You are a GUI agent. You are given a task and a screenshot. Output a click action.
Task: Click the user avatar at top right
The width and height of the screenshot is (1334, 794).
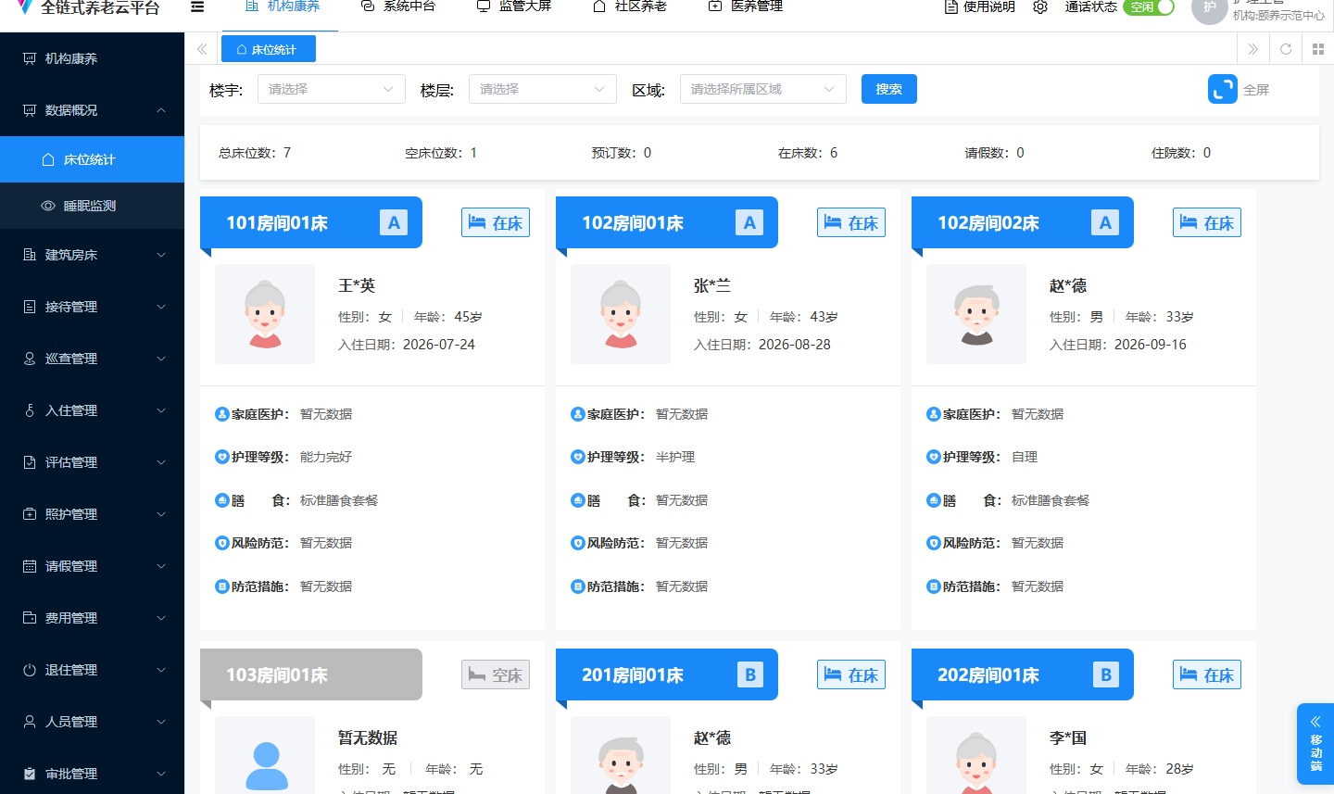tap(1209, 7)
